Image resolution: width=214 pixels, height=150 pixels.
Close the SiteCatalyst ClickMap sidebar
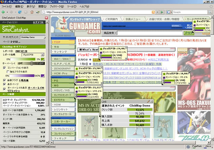coord(46,18)
